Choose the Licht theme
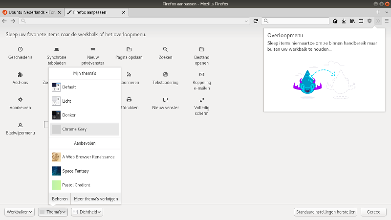This screenshot has width=391, height=220. point(85,101)
